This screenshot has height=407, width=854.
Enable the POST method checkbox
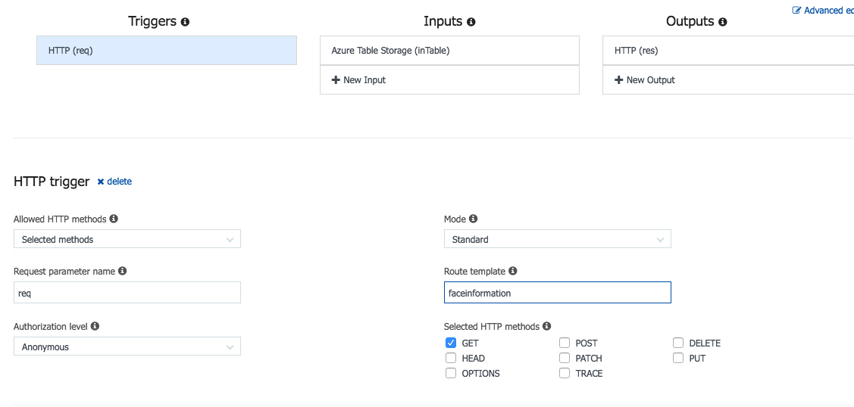pos(565,343)
